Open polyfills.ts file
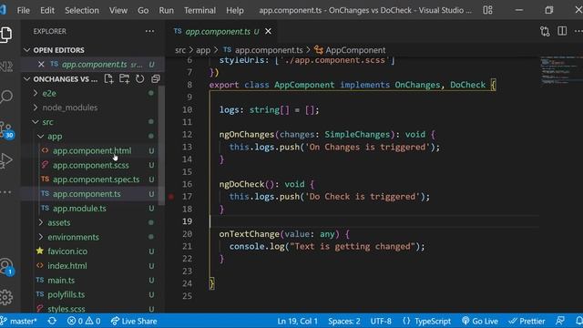 tap(66, 294)
